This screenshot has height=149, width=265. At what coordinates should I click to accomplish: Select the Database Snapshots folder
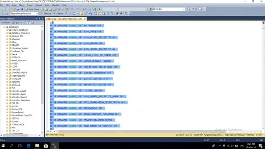21,33
